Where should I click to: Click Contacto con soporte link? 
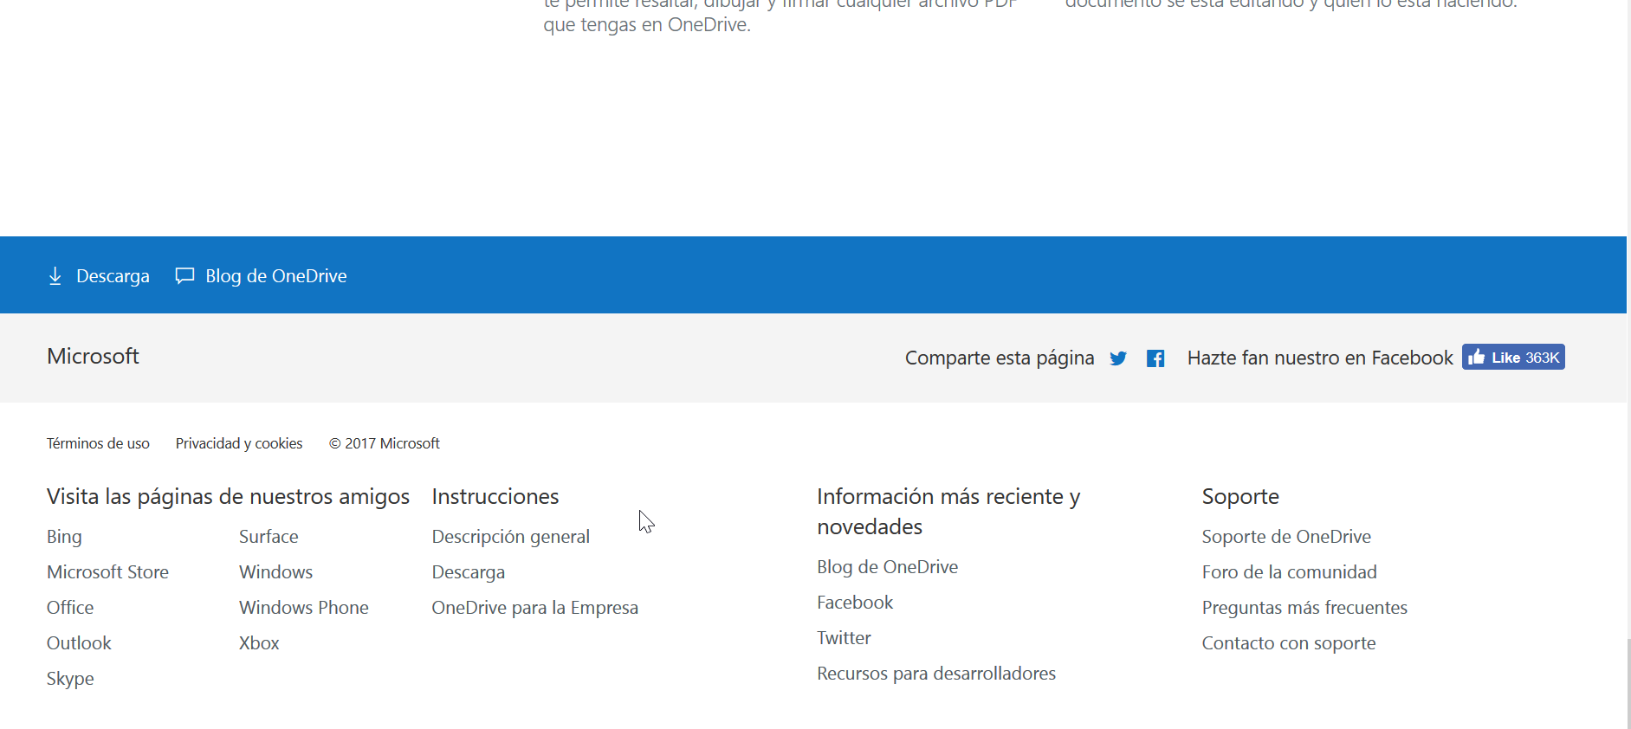pyautogui.click(x=1288, y=643)
